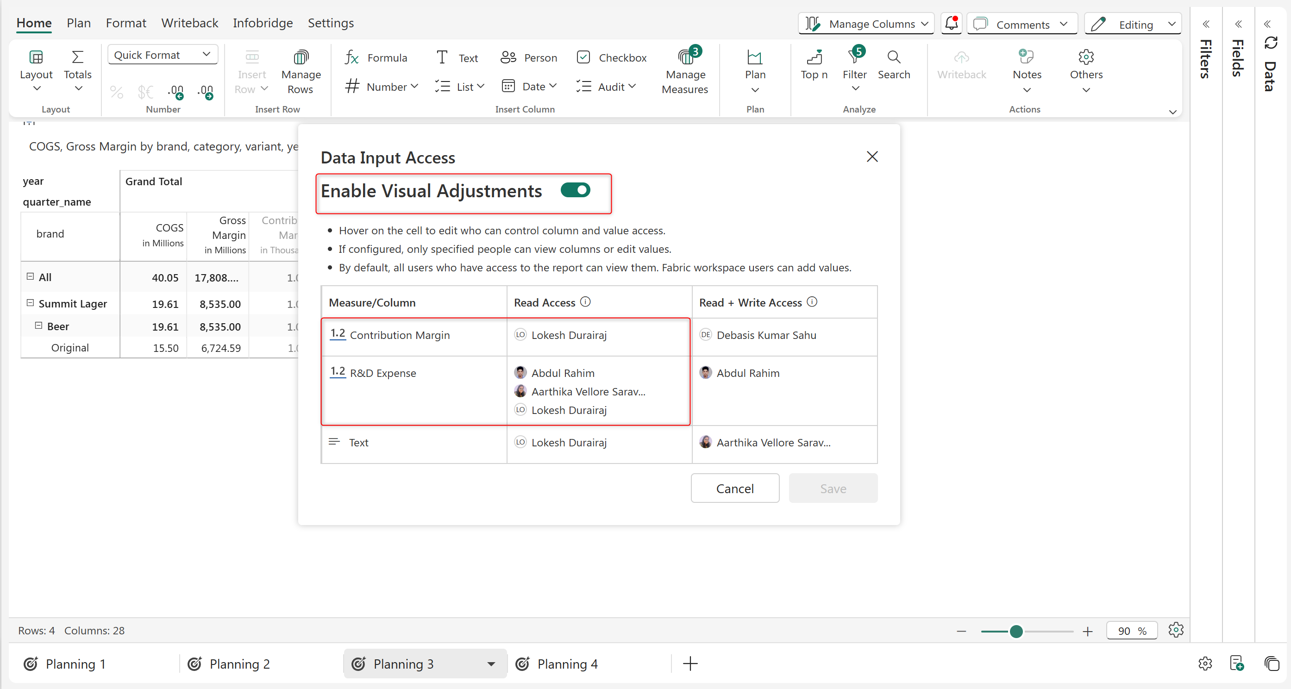Select the Planning 2 sheet tab
Viewport: 1291px width, 689px height.
tap(239, 664)
